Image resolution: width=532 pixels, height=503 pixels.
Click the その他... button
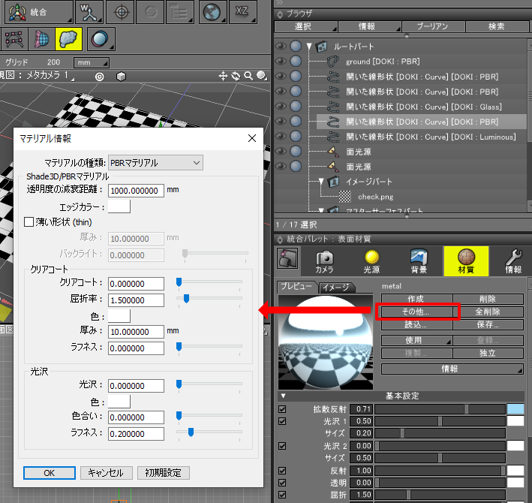[x=416, y=312]
